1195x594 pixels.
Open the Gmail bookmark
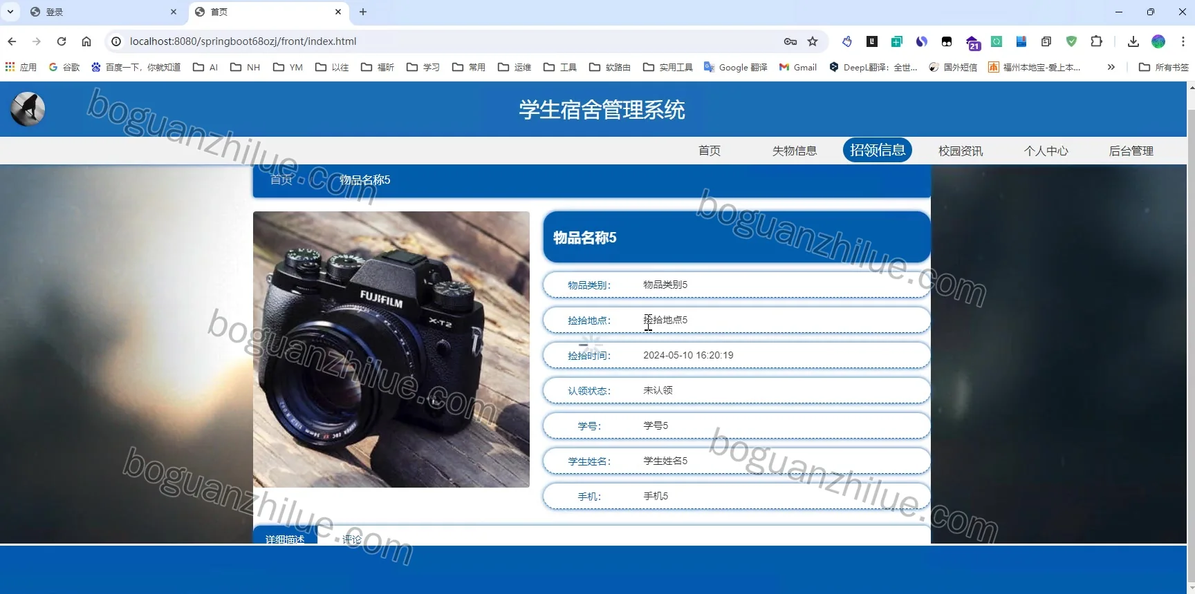(798, 67)
